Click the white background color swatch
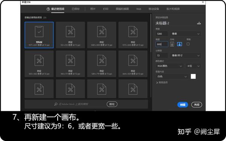 pyautogui.click(x=193, y=76)
